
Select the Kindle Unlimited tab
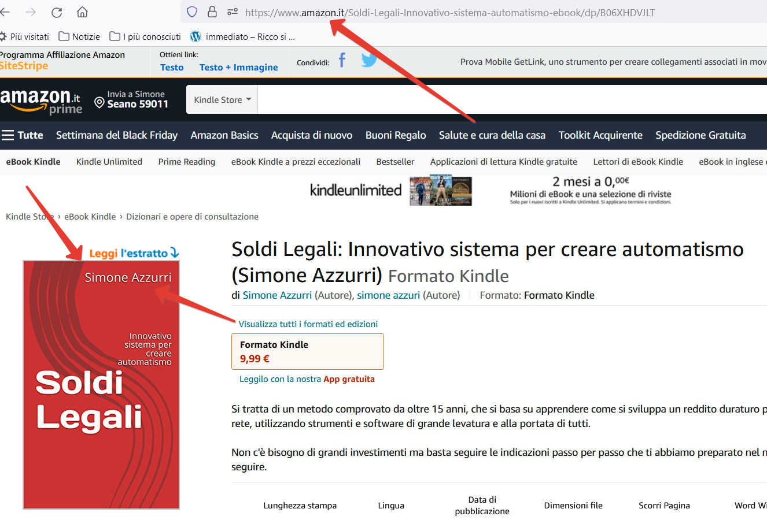click(x=109, y=162)
